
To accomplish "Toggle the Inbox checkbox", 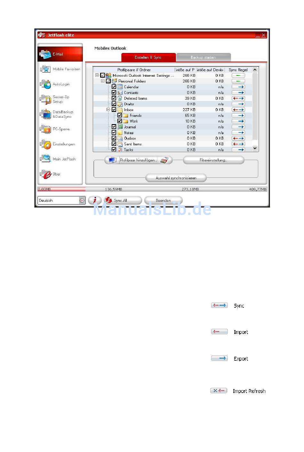I will click(x=114, y=110).
